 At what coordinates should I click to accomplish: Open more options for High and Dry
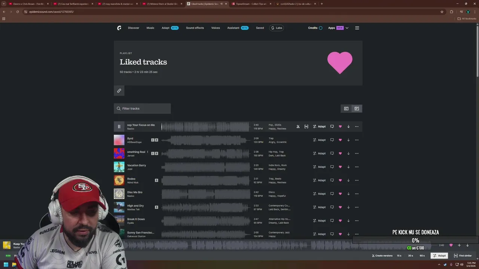(x=357, y=207)
